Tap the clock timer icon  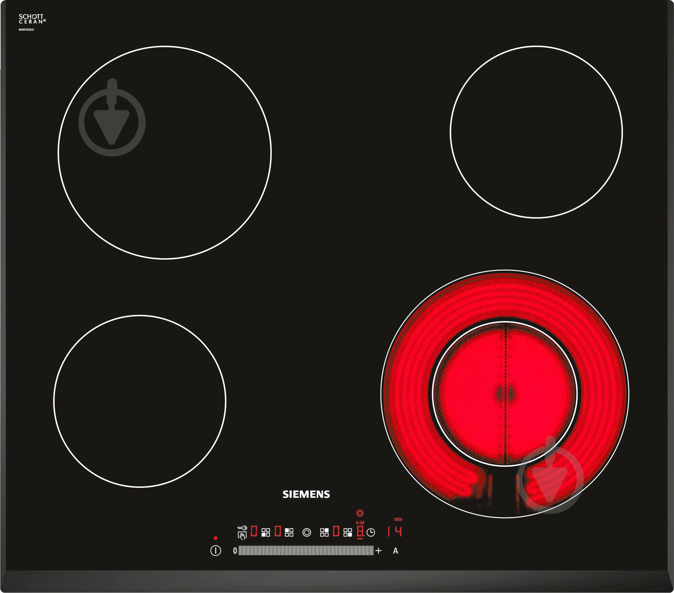tap(371, 533)
